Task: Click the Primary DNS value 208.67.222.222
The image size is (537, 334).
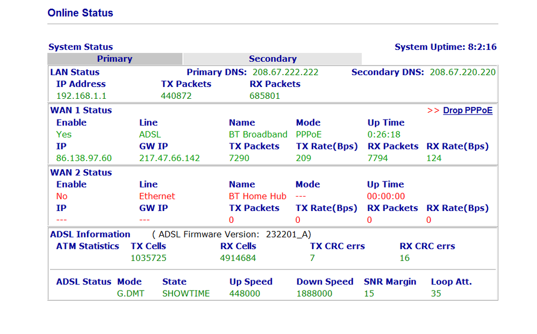Action: [285, 72]
